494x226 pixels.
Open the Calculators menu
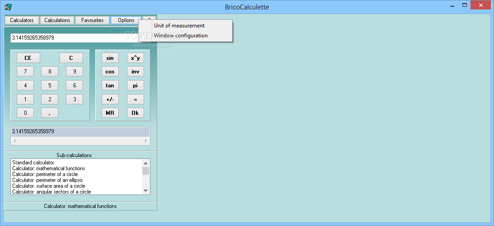tap(22, 20)
